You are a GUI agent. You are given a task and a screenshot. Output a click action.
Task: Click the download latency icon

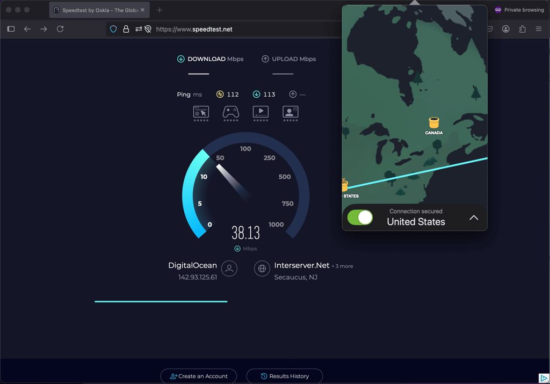[256, 94]
